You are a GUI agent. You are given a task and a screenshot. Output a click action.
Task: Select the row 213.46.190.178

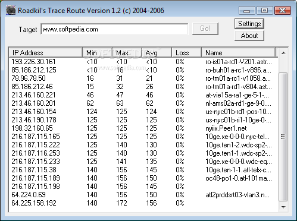[x=143, y=120]
